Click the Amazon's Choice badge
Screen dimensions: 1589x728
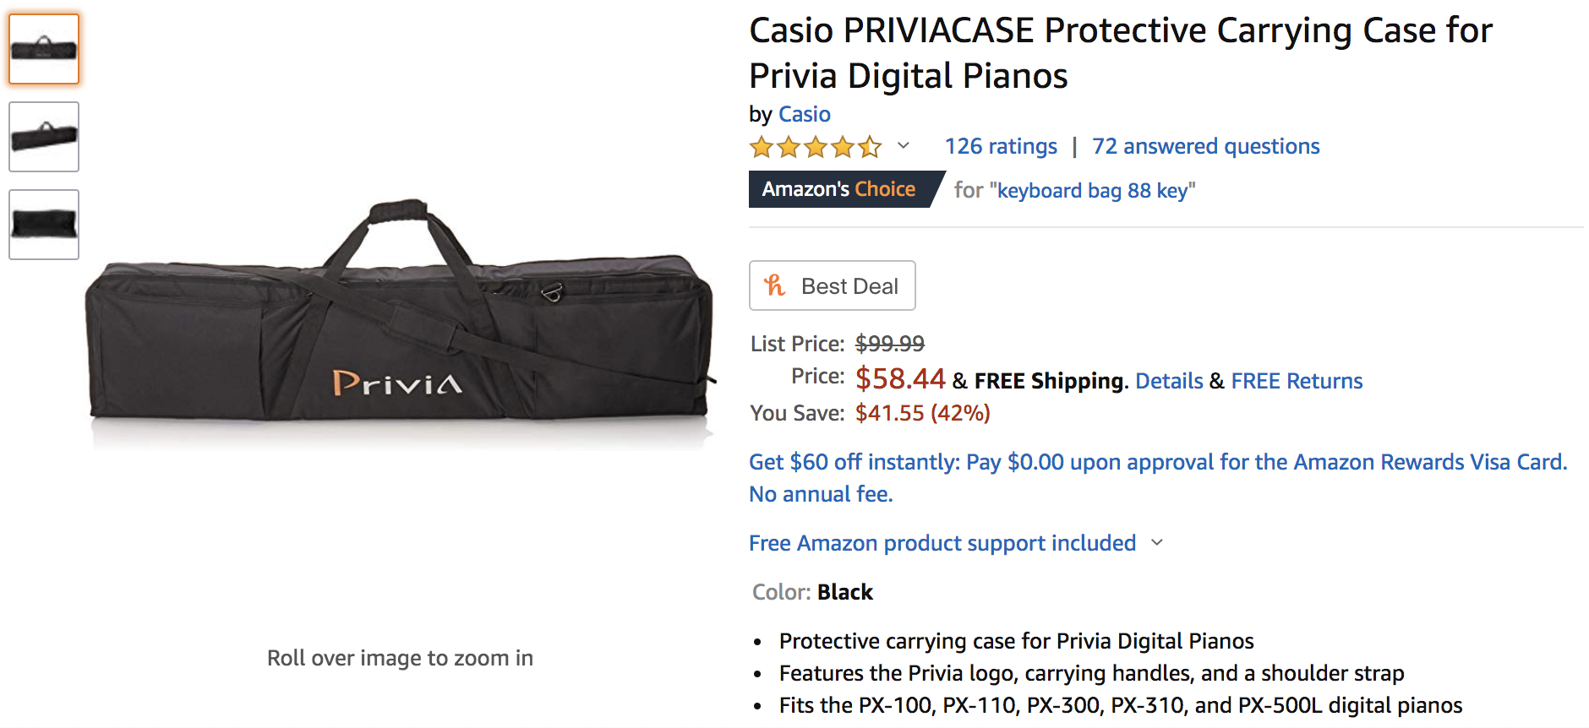click(x=838, y=189)
